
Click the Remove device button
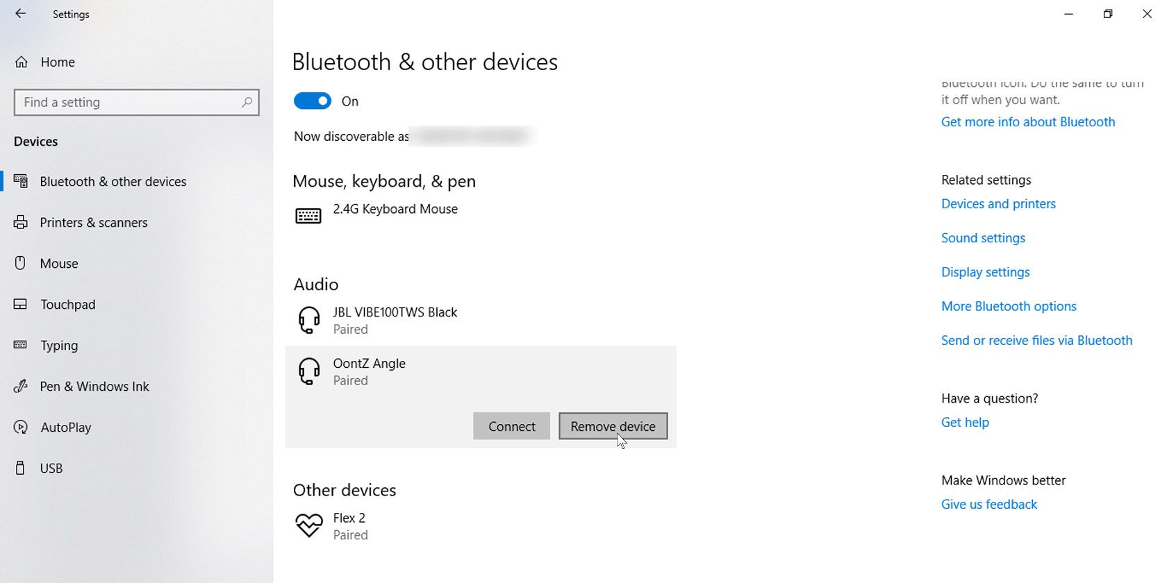[x=613, y=425]
